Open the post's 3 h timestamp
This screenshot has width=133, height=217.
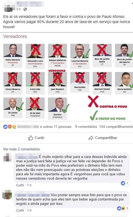coord(18,9)
